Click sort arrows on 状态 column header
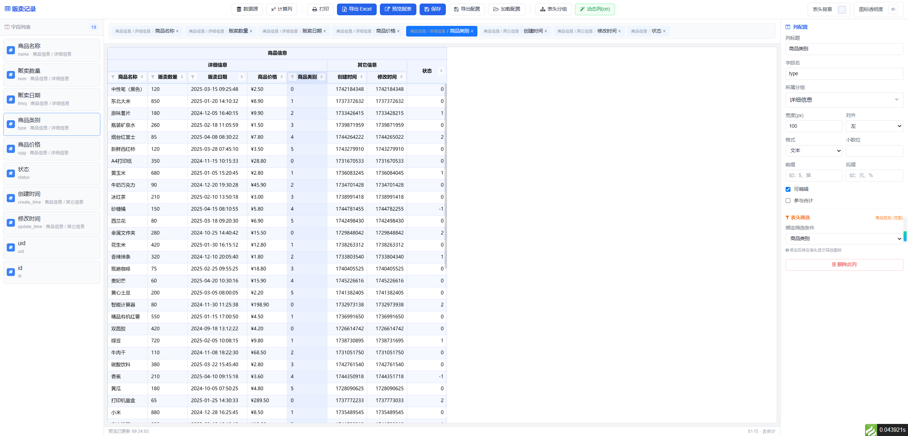This screenshot has height=436, width=908. [441, 71]
